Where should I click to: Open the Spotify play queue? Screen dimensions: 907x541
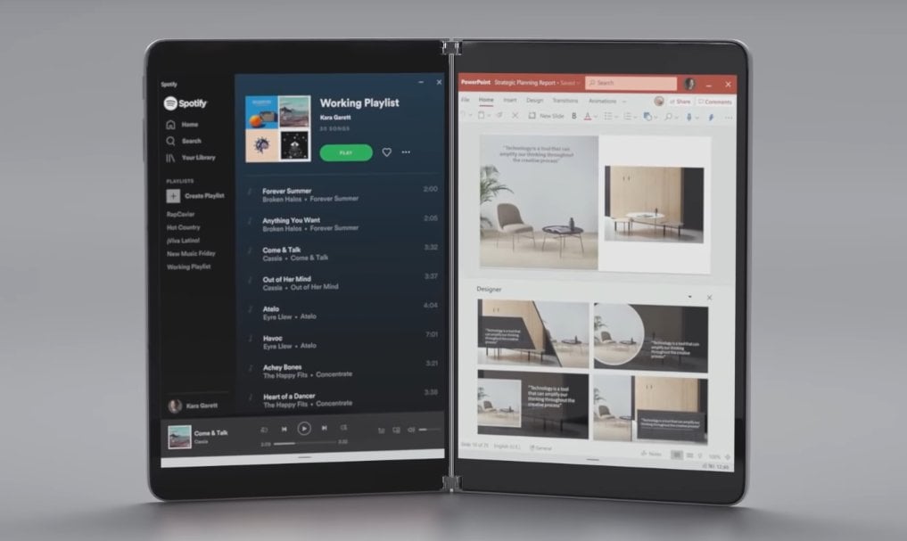(x=381, y=430)
